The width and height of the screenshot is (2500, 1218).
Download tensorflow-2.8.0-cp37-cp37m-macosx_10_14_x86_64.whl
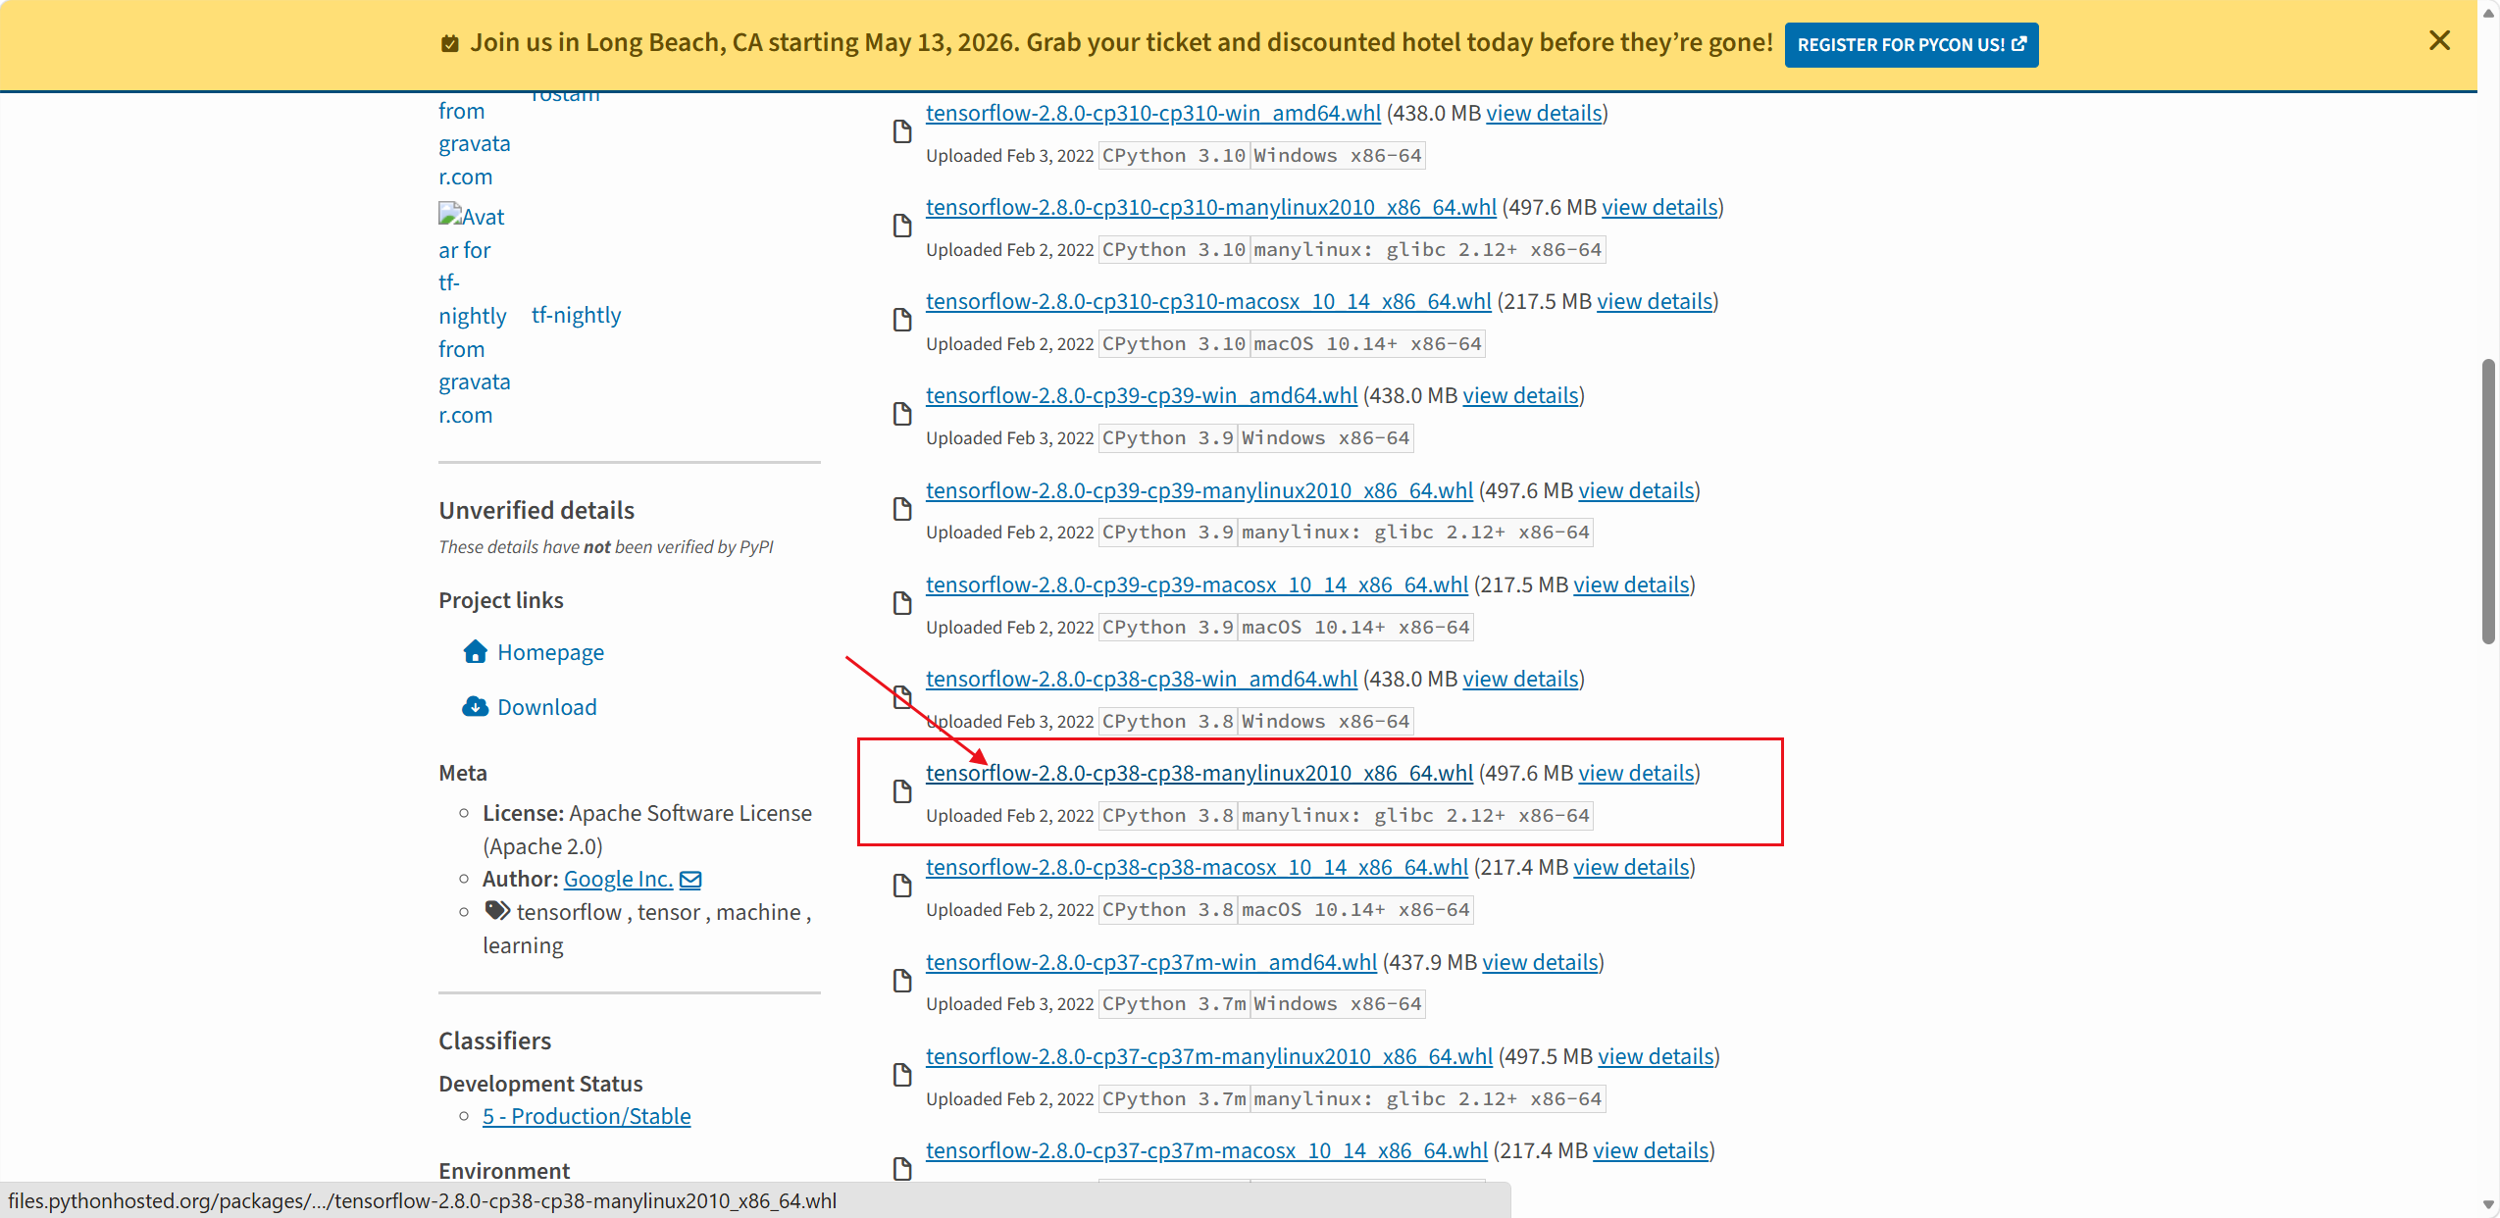pyautogui.click(x=1206, y=1150)
